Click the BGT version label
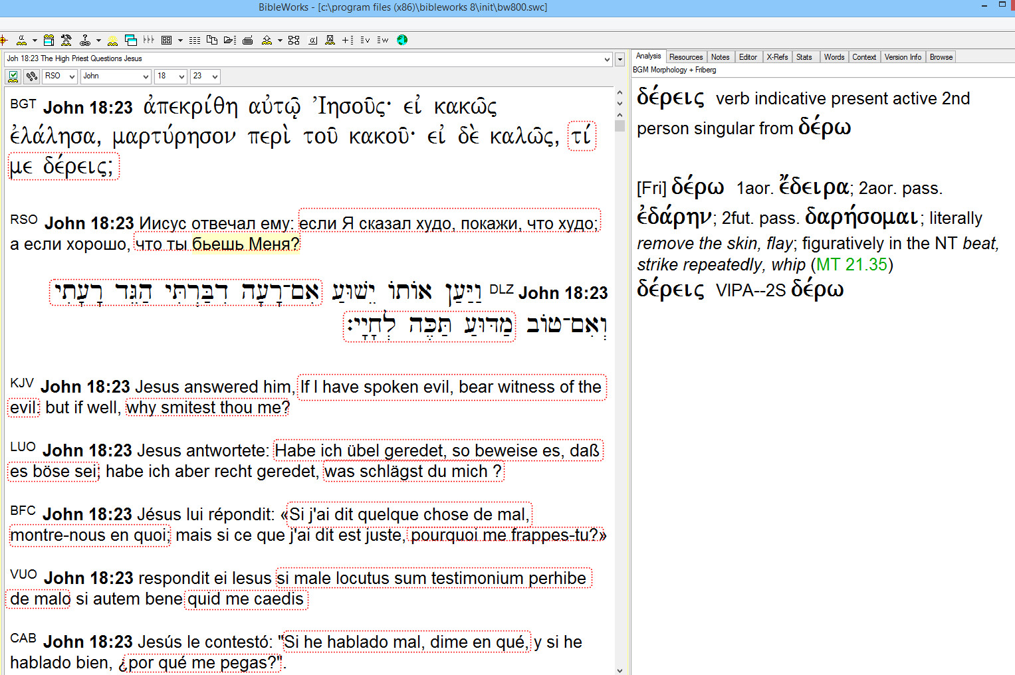Image resolution: width=1015 pixels, height=675 pixels. pos(23,104)
